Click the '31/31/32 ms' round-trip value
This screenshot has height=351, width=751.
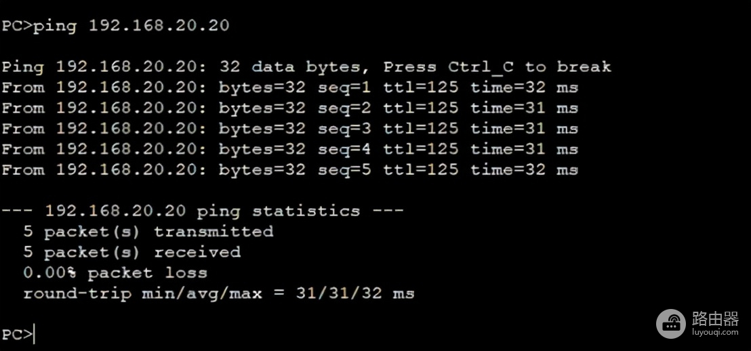pos(354,293)
